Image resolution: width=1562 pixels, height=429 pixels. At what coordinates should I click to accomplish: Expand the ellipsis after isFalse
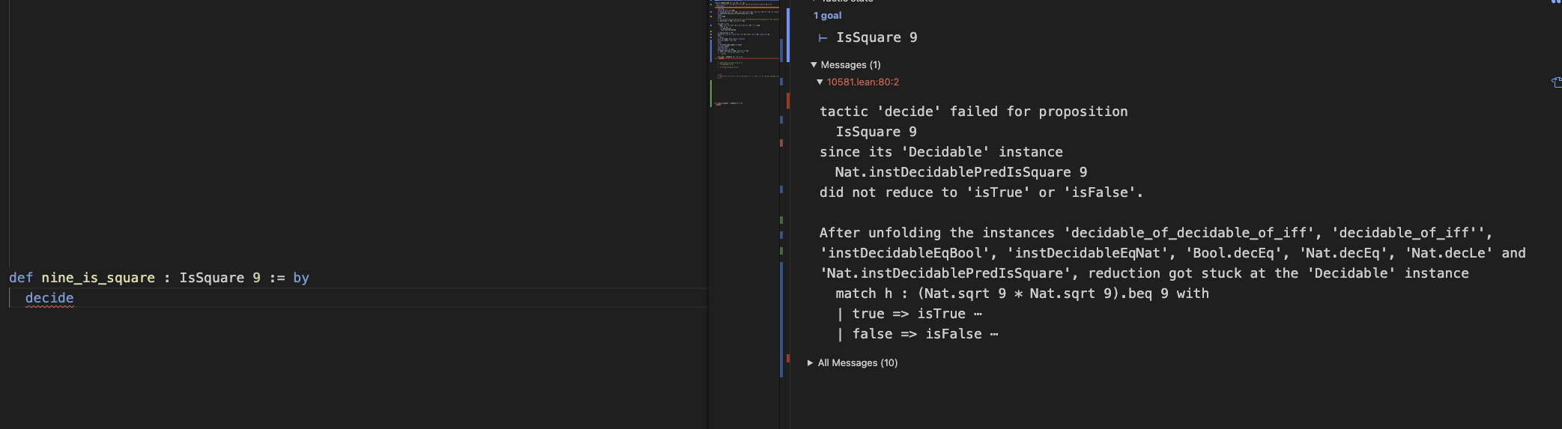994,335
